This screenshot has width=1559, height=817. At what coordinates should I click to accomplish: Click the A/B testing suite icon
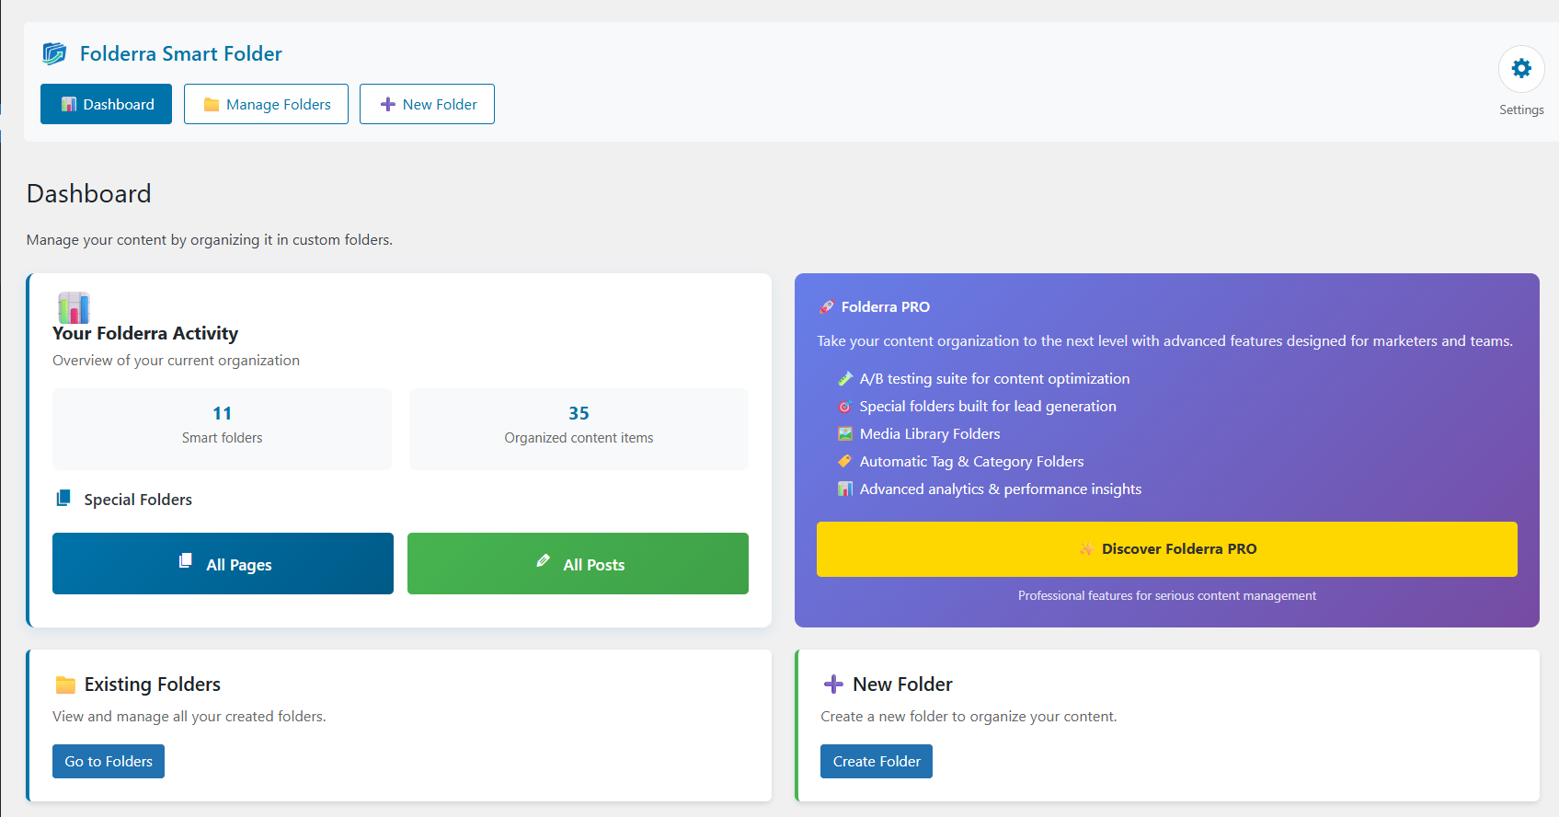(x=845, y=378)
